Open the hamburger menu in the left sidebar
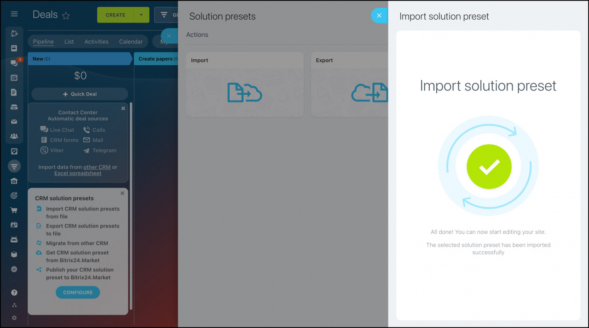The width and height of the screenshot is (589, 328). click(x=14, y=14)
